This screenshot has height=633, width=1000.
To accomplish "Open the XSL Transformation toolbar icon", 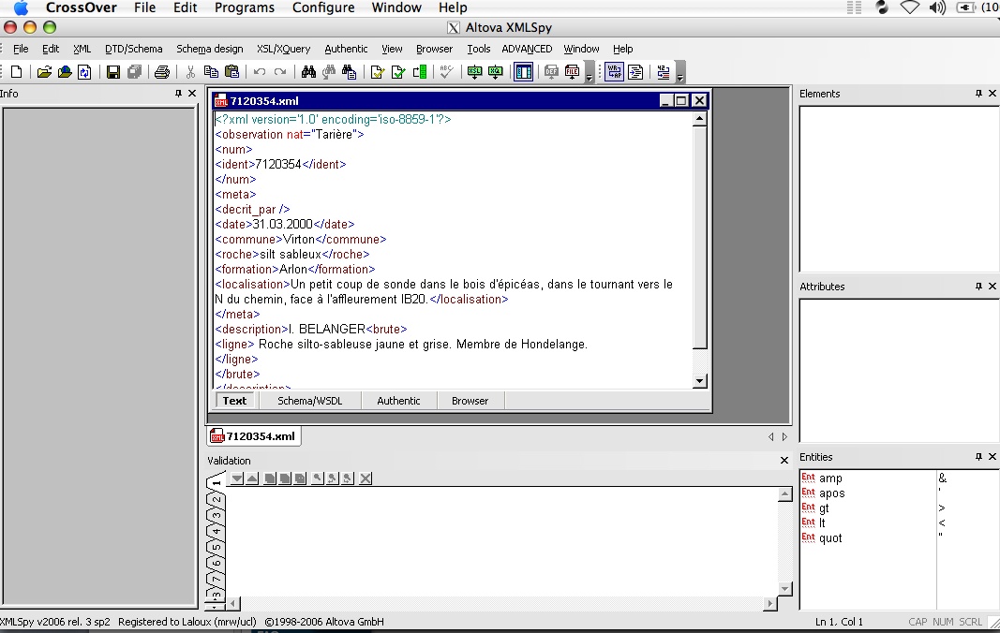I will coord(474,71).
